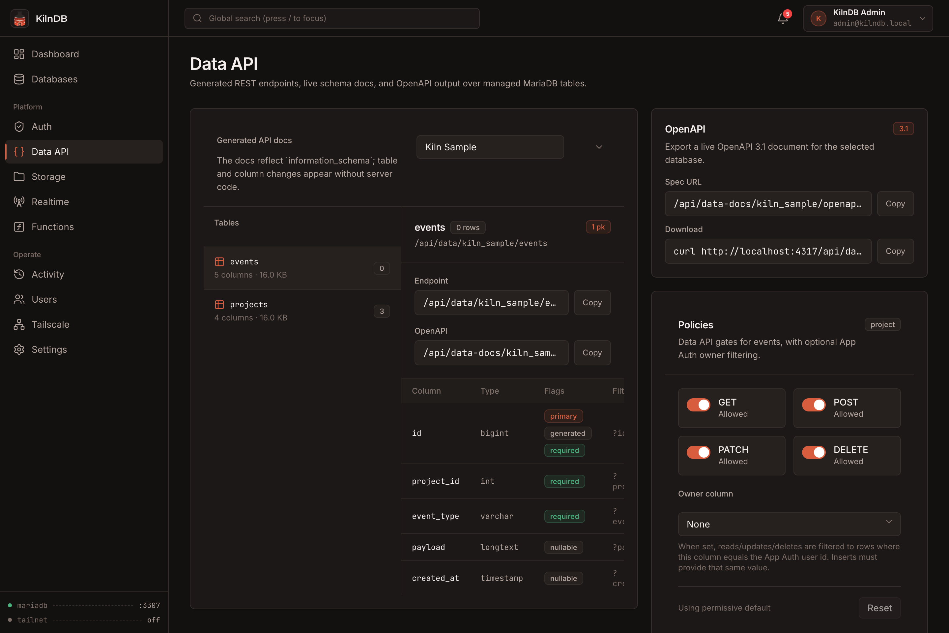
Task: Click the Databases cylinder icon
Action: click(19, 79)
